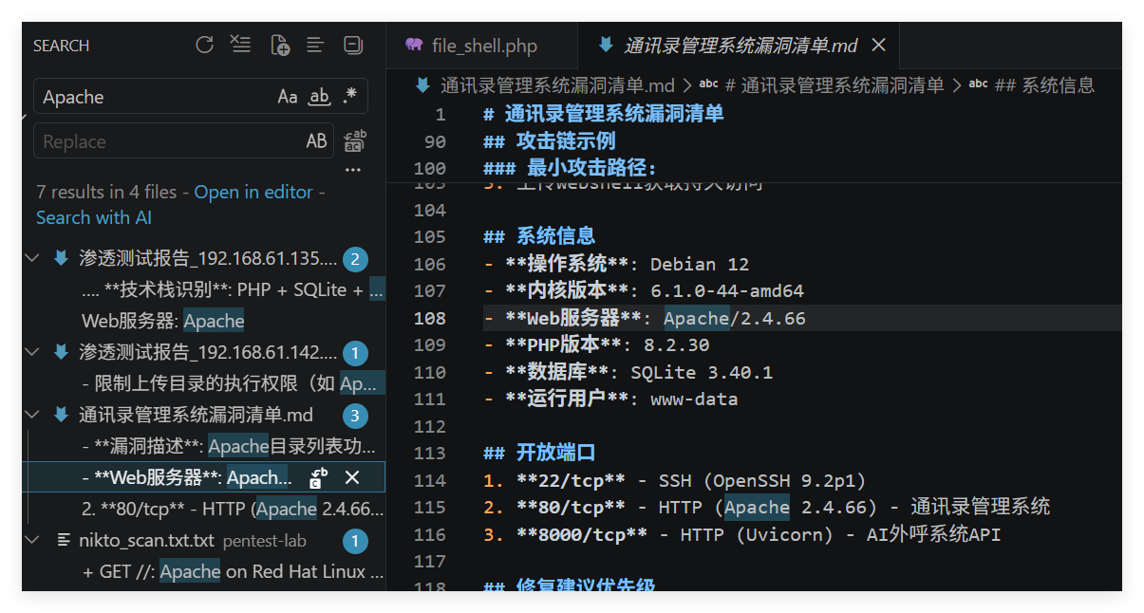Dismiss the selected '**Web服务器**' result
Image resolution: width=1144 pixels, height=613 pixels.
point(352,477)
